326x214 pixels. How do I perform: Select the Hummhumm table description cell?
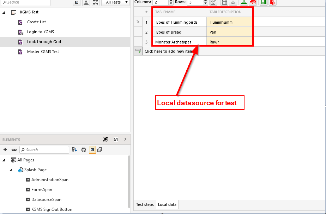[229, 22]
